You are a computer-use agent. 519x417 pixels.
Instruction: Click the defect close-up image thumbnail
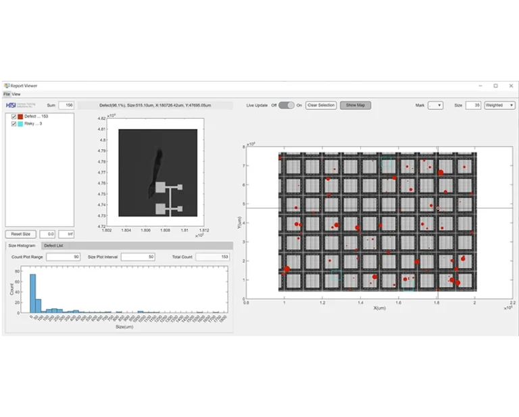point(158,173)
